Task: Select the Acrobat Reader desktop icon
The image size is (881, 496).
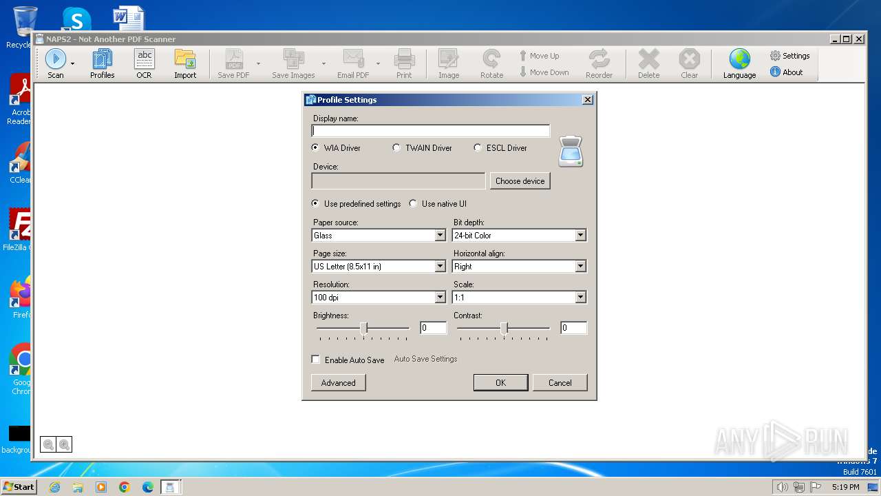Action: pyautogui.click(x=21, y=100)
